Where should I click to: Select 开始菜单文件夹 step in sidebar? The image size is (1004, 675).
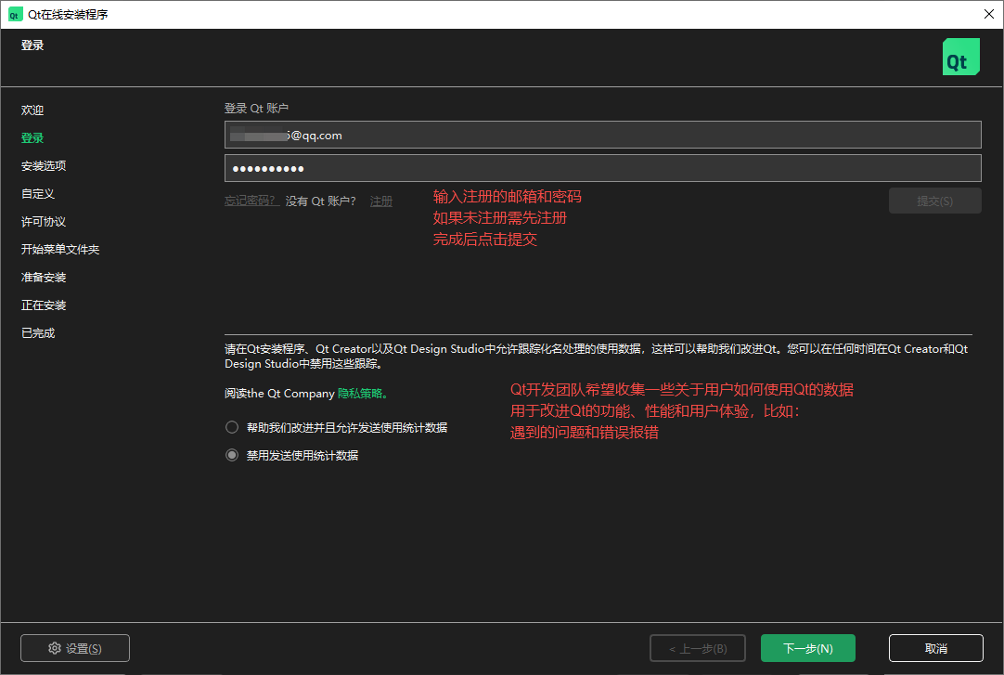60,249
